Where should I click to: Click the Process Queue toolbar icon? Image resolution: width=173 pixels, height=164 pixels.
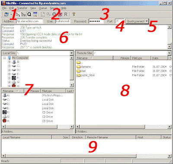(48, 14)
